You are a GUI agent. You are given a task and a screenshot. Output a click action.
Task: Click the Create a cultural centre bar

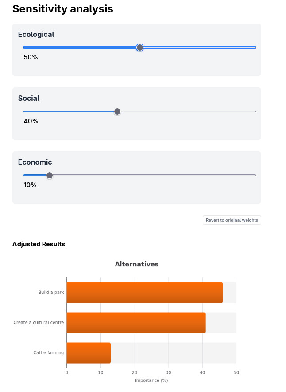[136, 323]
